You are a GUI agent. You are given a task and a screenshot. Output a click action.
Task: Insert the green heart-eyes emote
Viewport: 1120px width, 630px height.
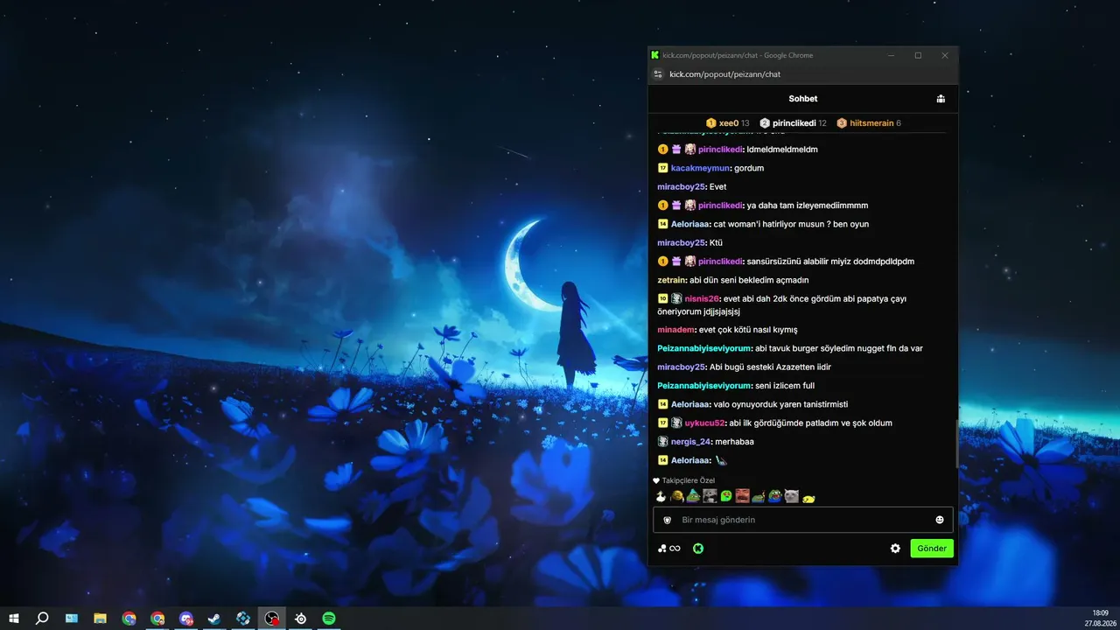tap(726, 496)
